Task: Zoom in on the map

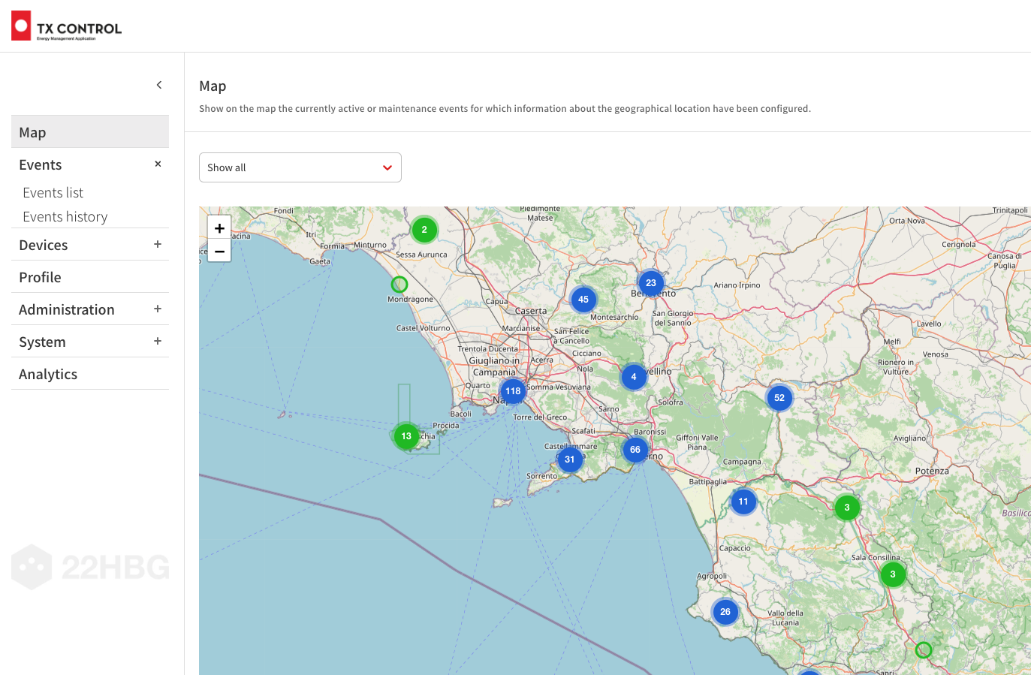Action: pyautogui.click(x=219, y=228)
